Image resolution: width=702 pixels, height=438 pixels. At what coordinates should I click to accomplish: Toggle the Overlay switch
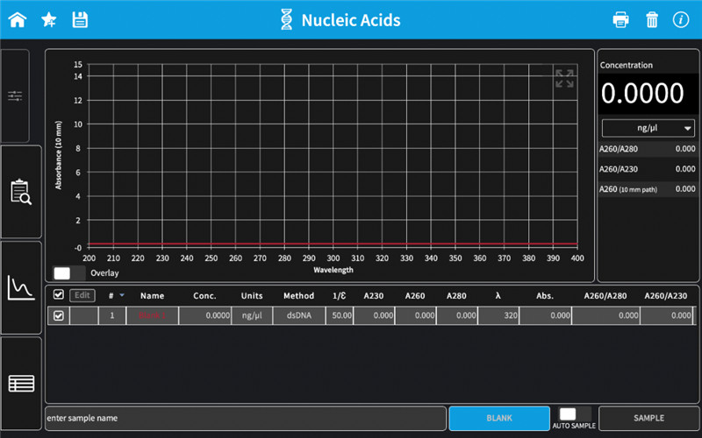61,273
